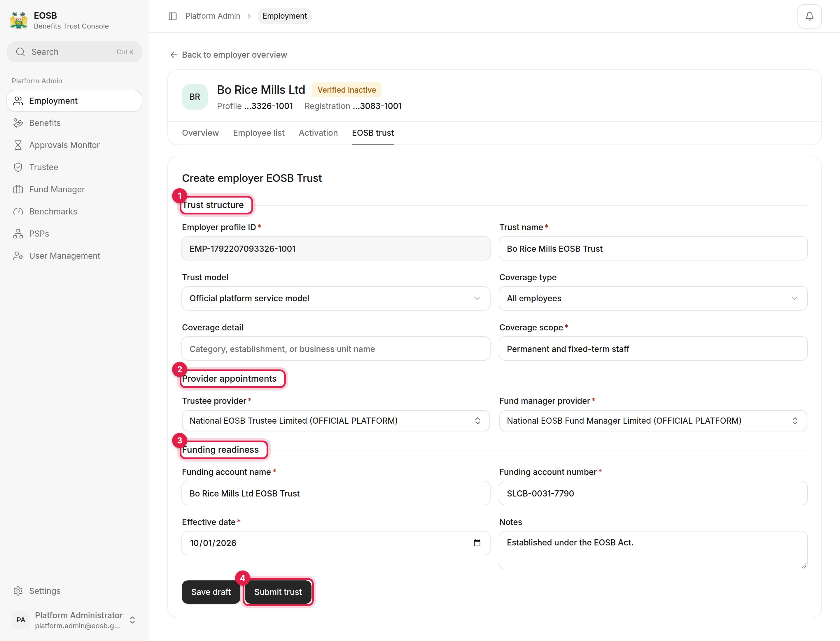This screenshot has height=641, width=840.
Task: Click the EOSB coat of arms logo
Action: (x=18, y=20)
